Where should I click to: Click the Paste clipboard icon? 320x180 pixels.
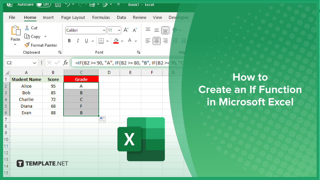click(x=16, y=31)
